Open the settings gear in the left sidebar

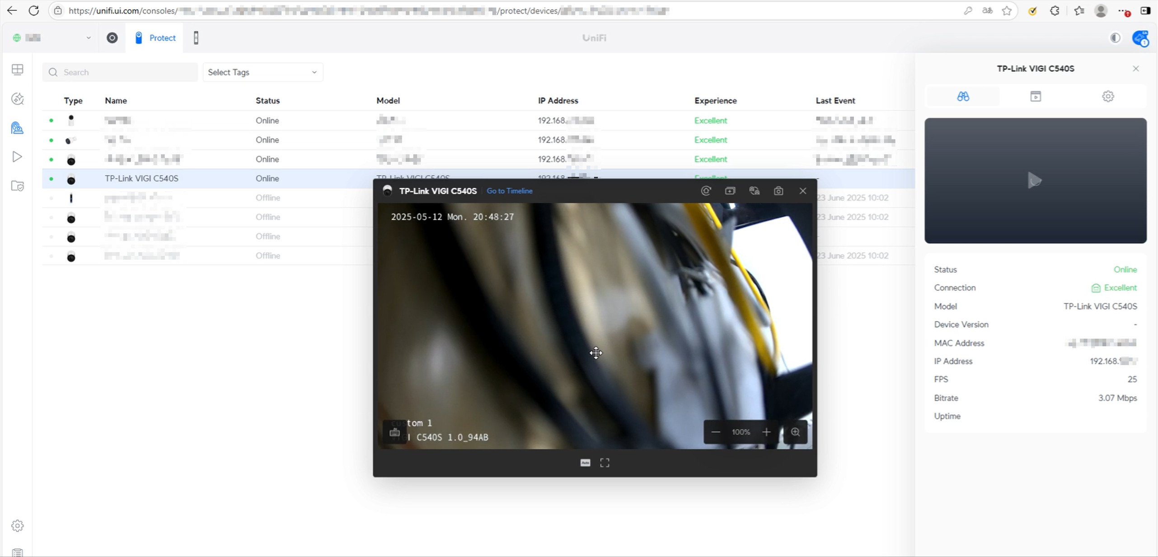point(18,526)
